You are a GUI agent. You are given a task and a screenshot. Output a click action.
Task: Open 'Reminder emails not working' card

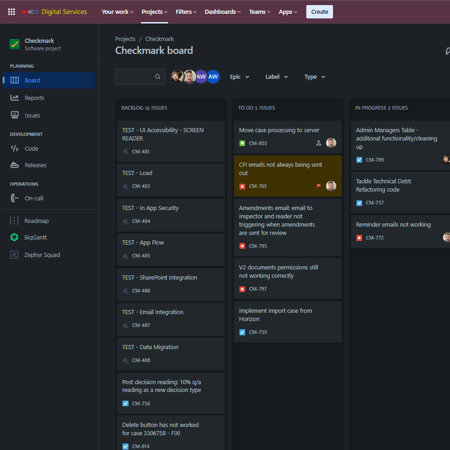click(x=400, y=231)
